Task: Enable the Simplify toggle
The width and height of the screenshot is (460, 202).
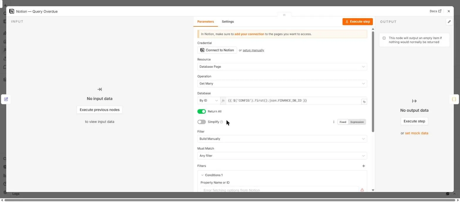Action: pos(202,122)
